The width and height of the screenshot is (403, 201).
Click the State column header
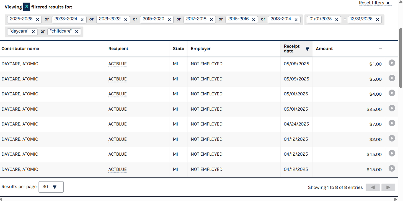pos(178,49)
